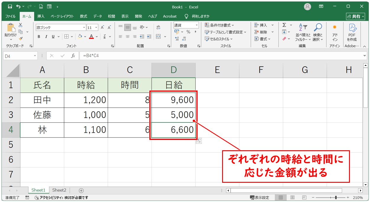Open Format as Table (テーブルとして書式設定) menu
Screen dimensions: 370x202
click(226, 32)
